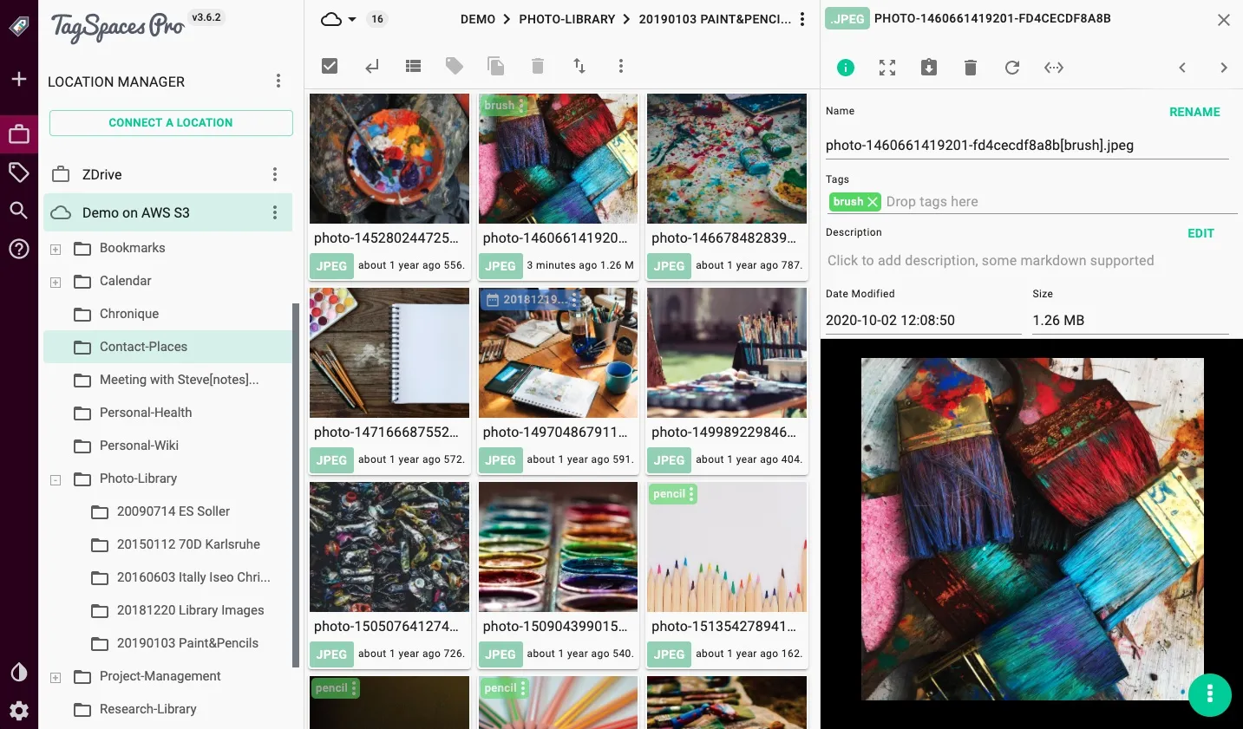The height and width of the screenshot is (729, 1243).
Task: Click the delete selected files trash icon
Action: pyautogui.click(x=538, y=66)
